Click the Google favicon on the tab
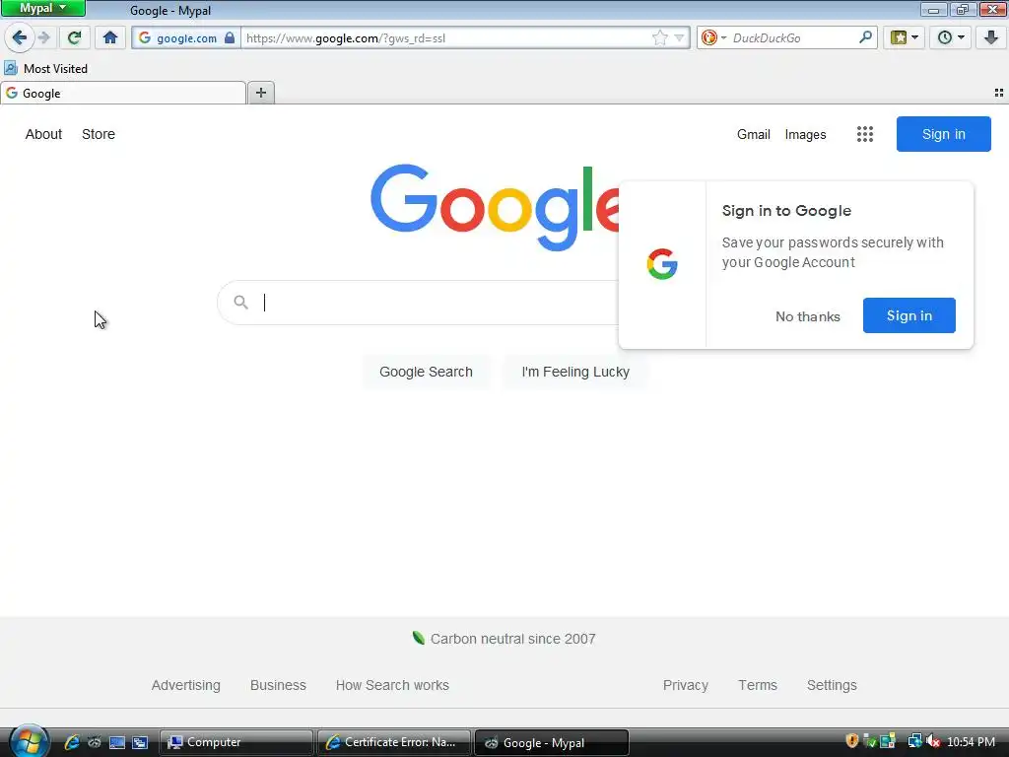Viewport: 1009px width, 757px height. click(12, 94)
